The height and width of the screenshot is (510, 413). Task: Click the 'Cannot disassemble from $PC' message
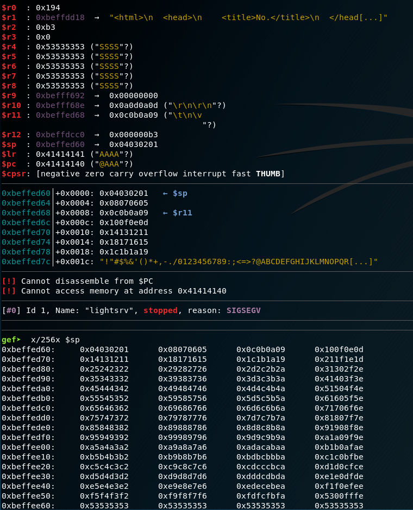pyautogui.click(x=87, y=281)
